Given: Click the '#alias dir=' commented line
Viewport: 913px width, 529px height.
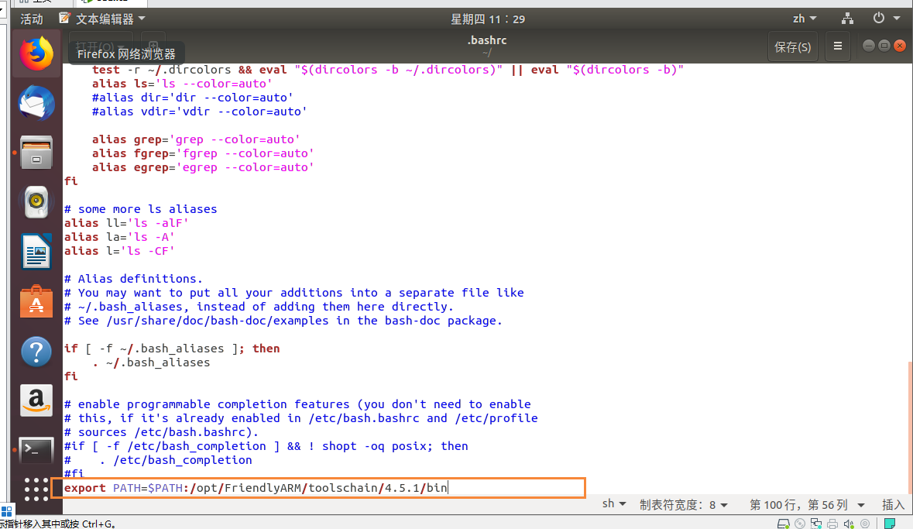Looking at the screenshot, I should [x=193, y=98].
